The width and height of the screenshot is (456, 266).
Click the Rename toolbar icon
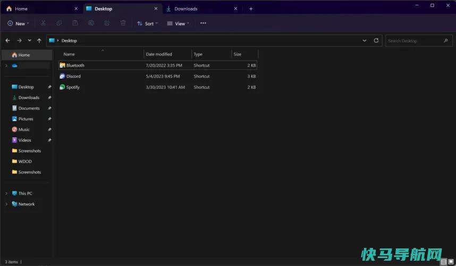(x=91, y=23)
